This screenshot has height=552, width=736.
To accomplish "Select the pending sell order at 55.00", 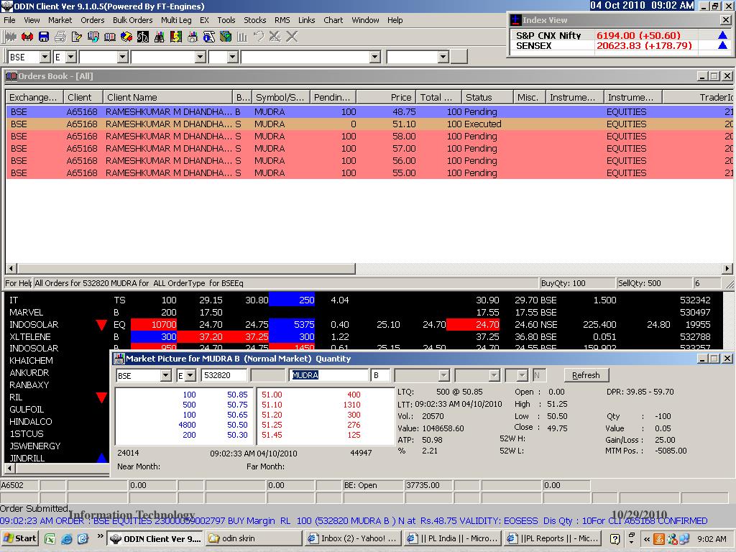I will click(369, 172).
